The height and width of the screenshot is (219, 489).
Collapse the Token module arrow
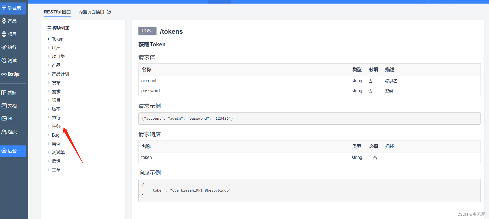coord(49,39)
